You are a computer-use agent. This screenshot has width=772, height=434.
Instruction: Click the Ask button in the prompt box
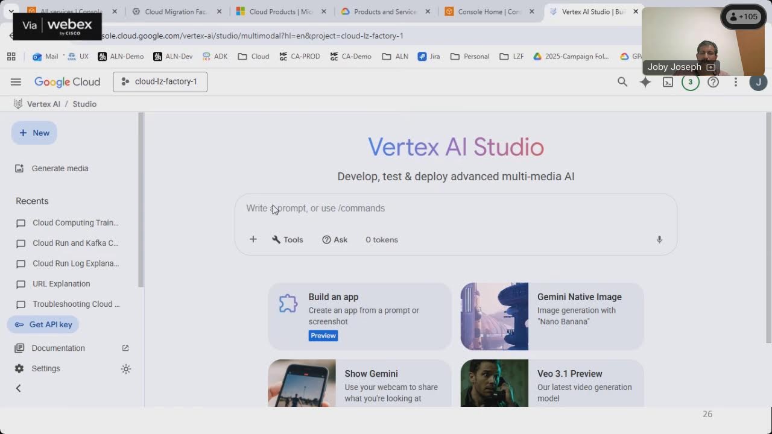pyautogui.click(x=335, y=240)
